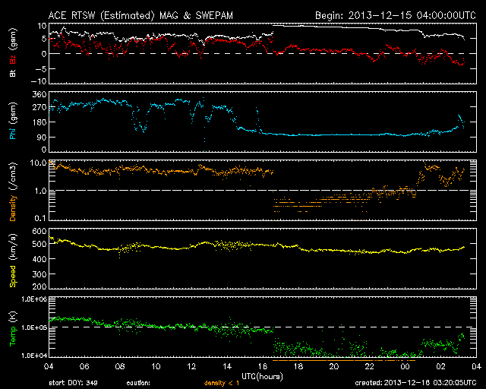
Task: Select the white 'Bt' axis label
Action: click(13, 73)
